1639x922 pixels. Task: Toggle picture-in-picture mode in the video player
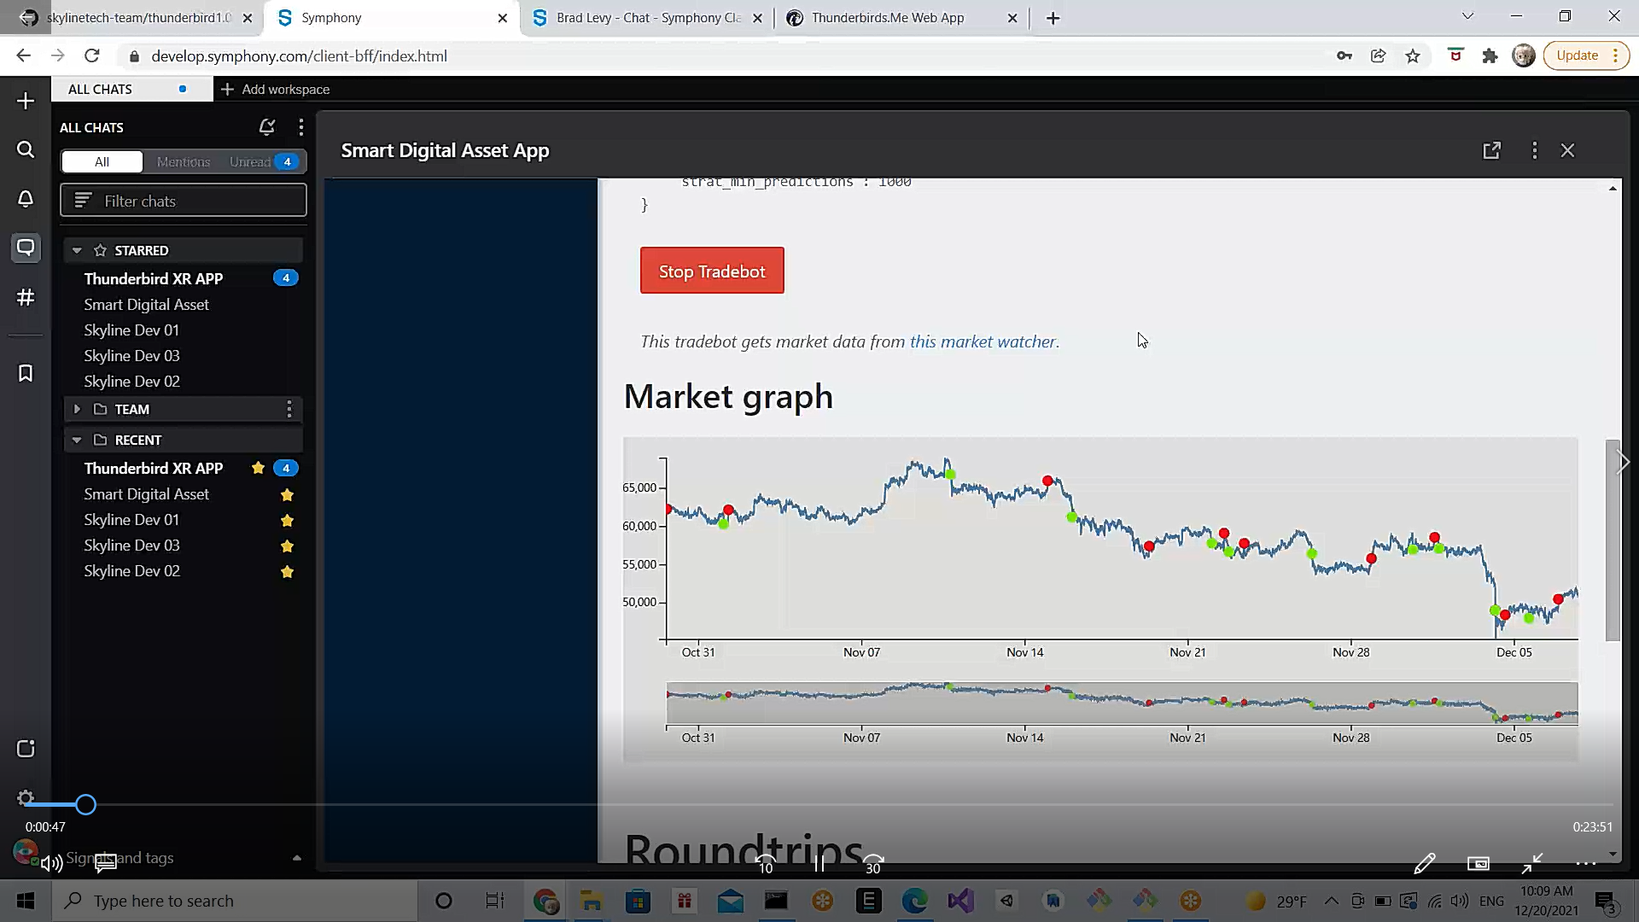[x=1479, y=863]
